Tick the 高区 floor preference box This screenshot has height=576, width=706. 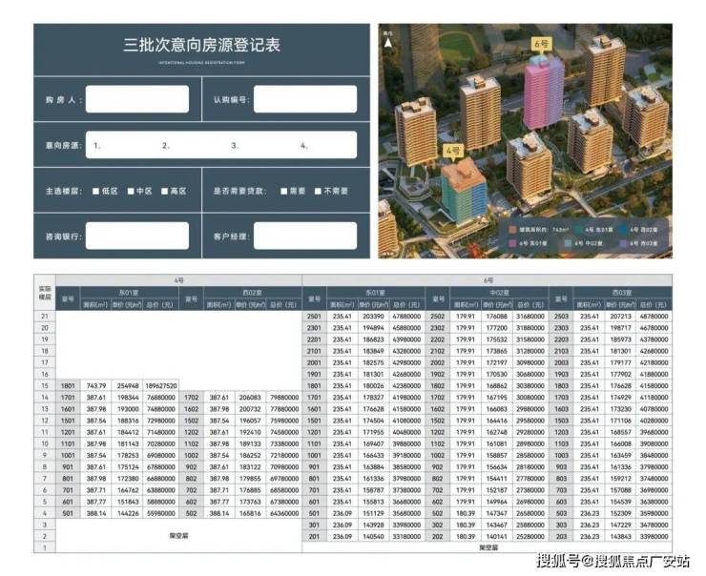pos(165,191)
